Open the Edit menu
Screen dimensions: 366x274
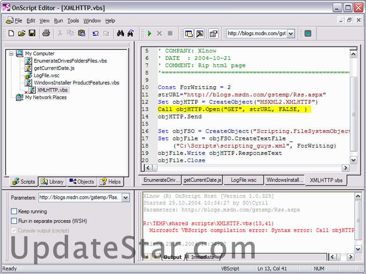[x=30, y=21]
